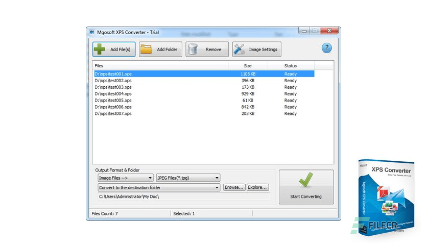The width and height of the screenshot is (427, 247).
Task: Click the Output Format & Folder group label
Action: (117, 170)
